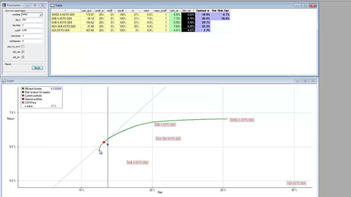Click the 29.7% Optimal w cell
Screen dimensions: 351x197
203,22
